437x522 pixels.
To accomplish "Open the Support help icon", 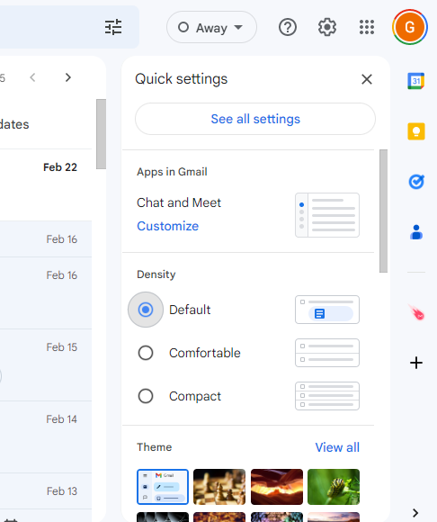I will (x=288, y=27).
